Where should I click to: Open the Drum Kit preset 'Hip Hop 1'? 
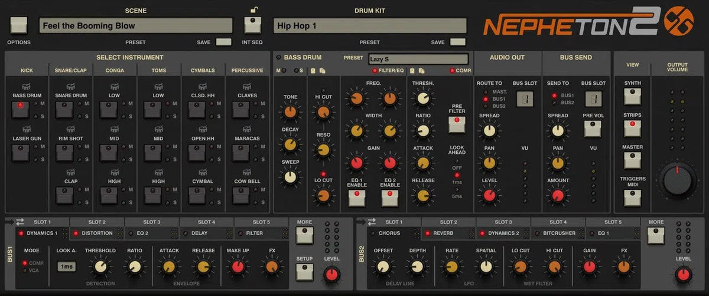[x=369, y=26]
